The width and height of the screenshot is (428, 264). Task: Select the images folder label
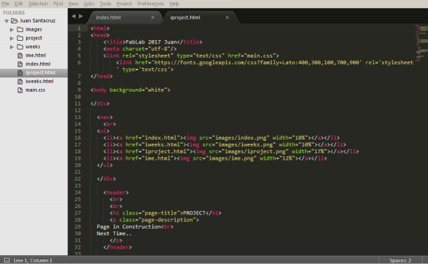pos(33,29)
